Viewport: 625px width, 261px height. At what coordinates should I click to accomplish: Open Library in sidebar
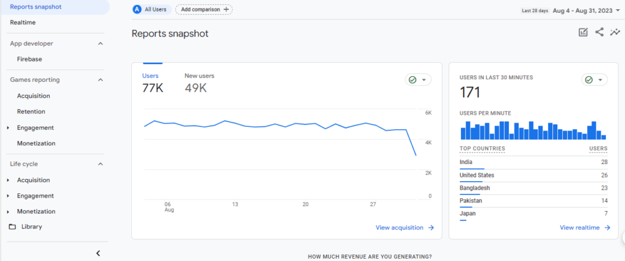point(32,227)
